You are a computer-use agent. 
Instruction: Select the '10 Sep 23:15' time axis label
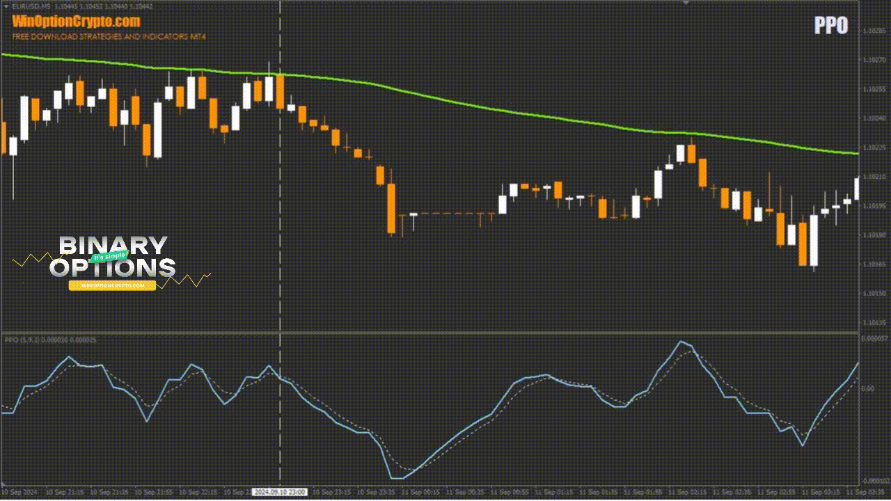(333, 492)
